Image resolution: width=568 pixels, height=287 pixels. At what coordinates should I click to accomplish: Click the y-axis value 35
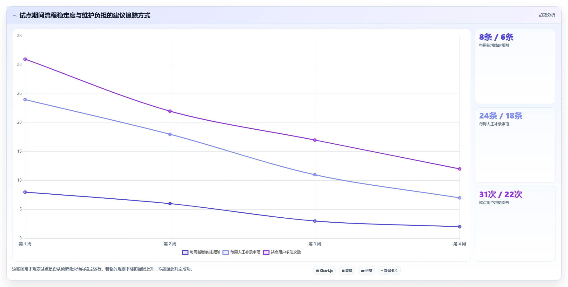tap(19, 36)
